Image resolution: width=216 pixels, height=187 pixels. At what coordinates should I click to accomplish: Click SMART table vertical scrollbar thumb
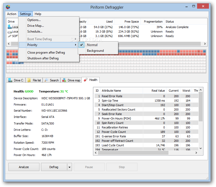[x=200, y=107]
